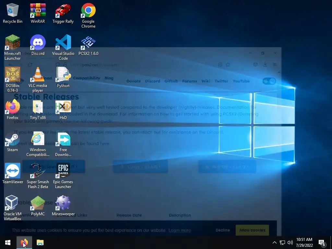332x249 pixels.
Task: Click the pcsx2.net address bar
Action: (136, 65)
